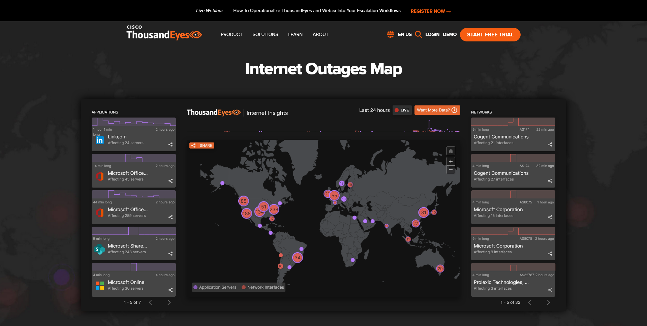The width and height of the screenshot is (647, 326).
Task: Open the Microsoft Online outage card
Action: click(134, 280)
